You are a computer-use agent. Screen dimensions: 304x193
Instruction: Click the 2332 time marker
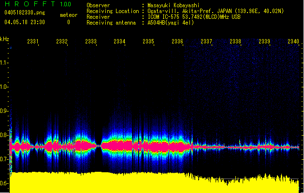point(62,41)
